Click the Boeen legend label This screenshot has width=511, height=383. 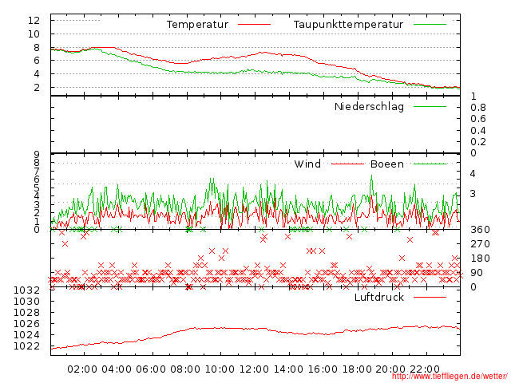(x=387, y=164)
